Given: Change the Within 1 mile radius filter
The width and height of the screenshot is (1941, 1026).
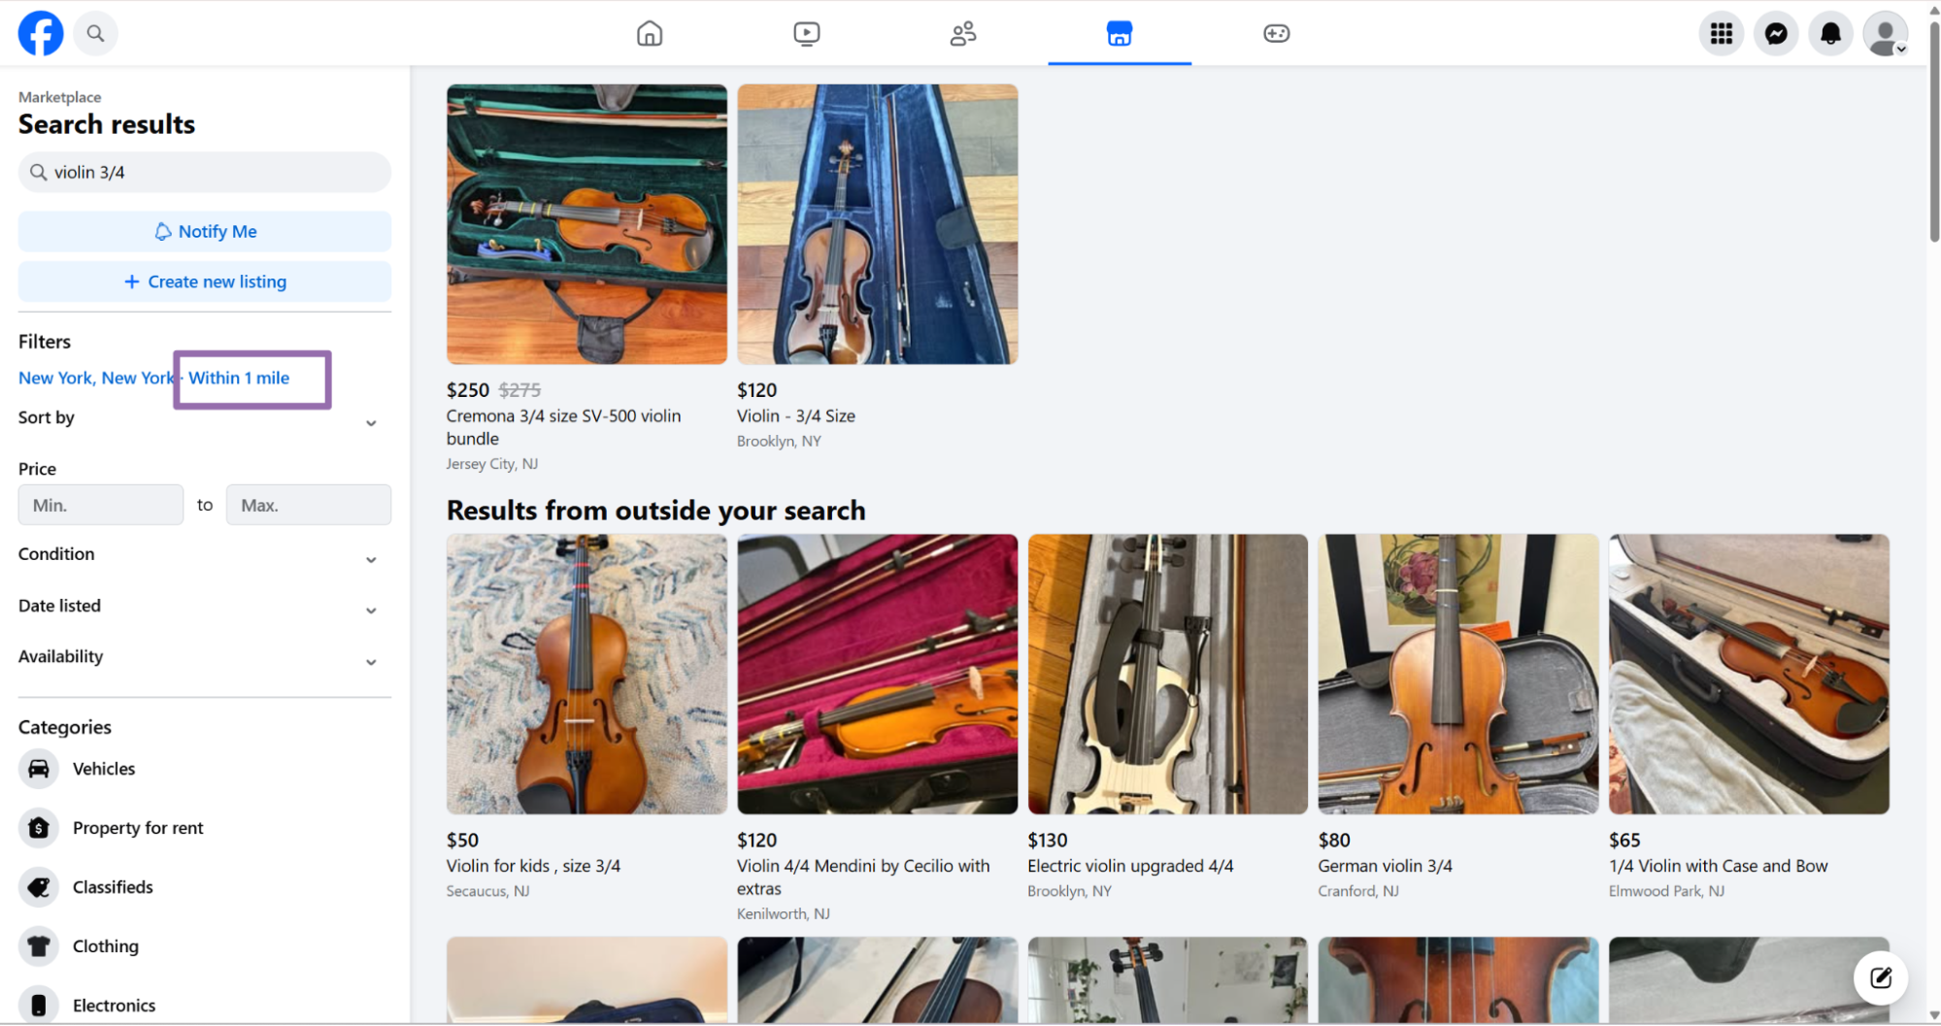Looking at the screenshot, I should click(239, 378).
